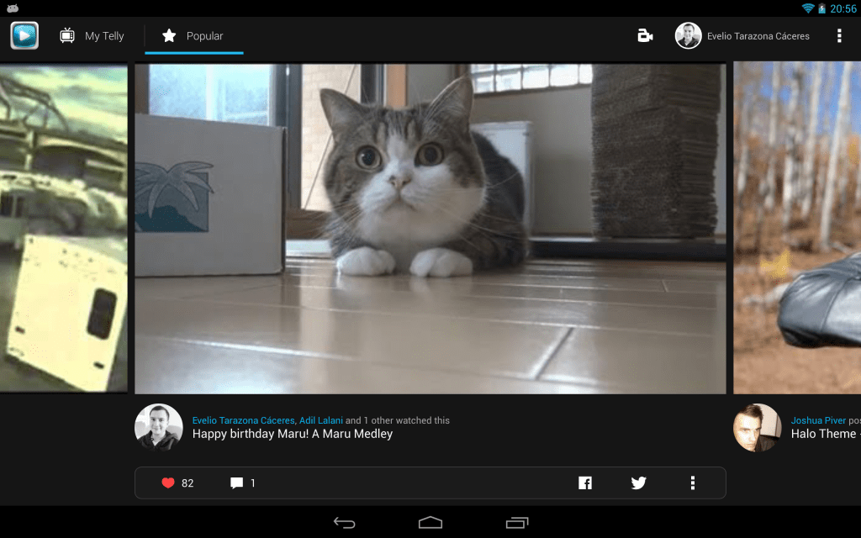861x538 pixels.
Task: Open the Telly app logo icon
Action: 24,35
